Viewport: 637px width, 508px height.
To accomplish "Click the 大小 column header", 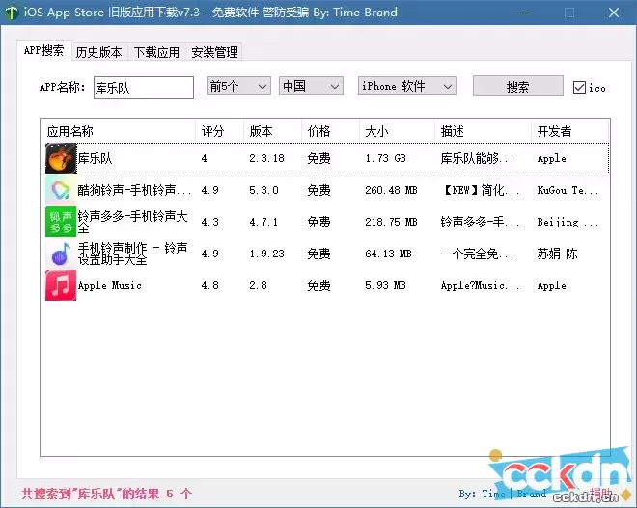I will click(x=397, y=131).
